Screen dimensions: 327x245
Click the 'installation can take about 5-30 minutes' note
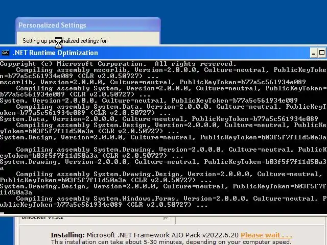(x=171, y=242)
